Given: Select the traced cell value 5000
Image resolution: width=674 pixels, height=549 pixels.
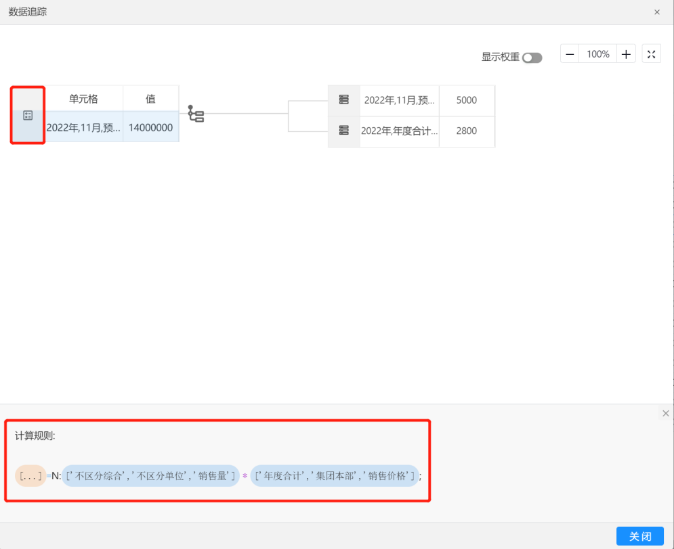Looking at the screenshot, I should click(466, 100).
